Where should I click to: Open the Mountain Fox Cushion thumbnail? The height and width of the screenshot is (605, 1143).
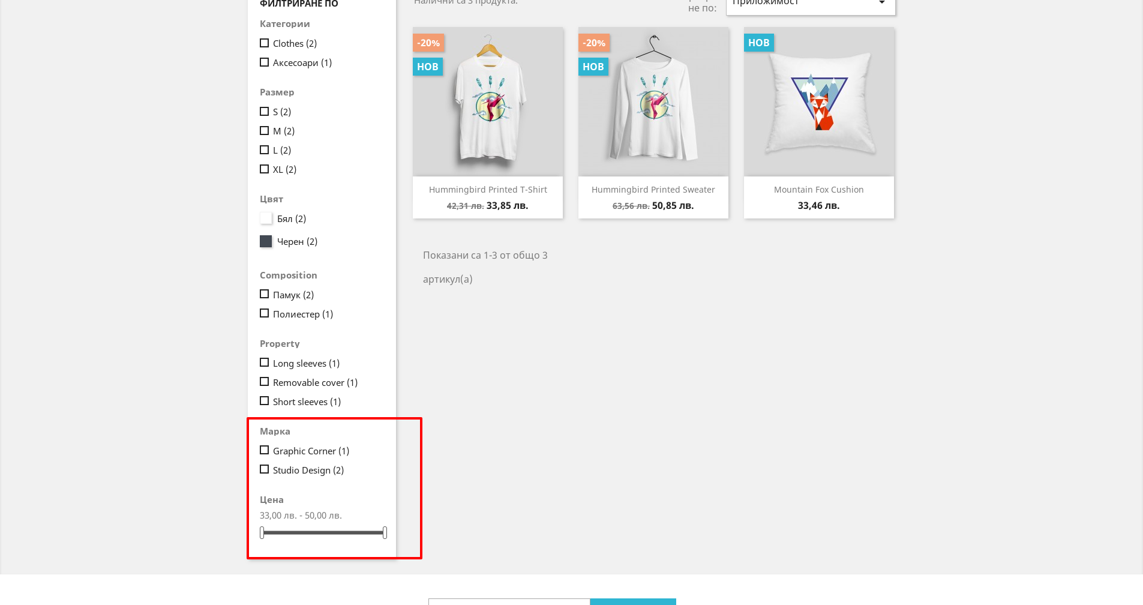[819, 101]
